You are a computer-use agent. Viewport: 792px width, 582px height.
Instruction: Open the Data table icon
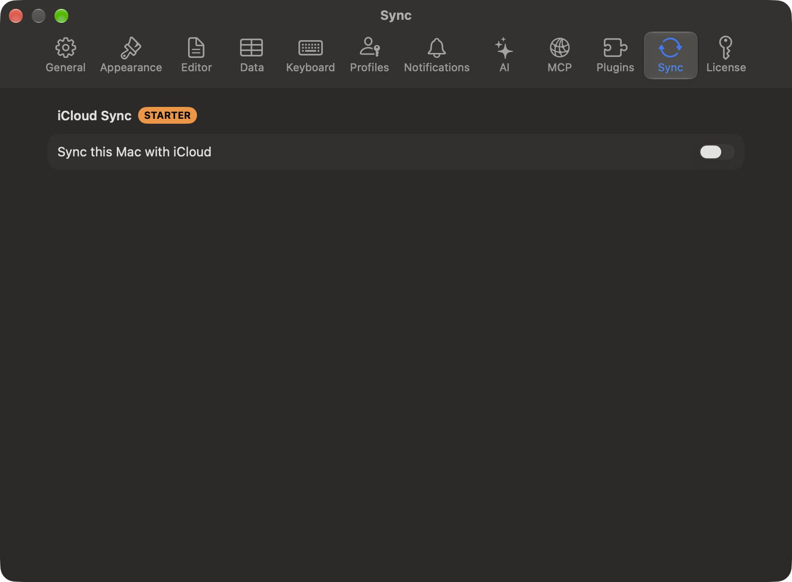pyautogui.click(x=251, y=48)
